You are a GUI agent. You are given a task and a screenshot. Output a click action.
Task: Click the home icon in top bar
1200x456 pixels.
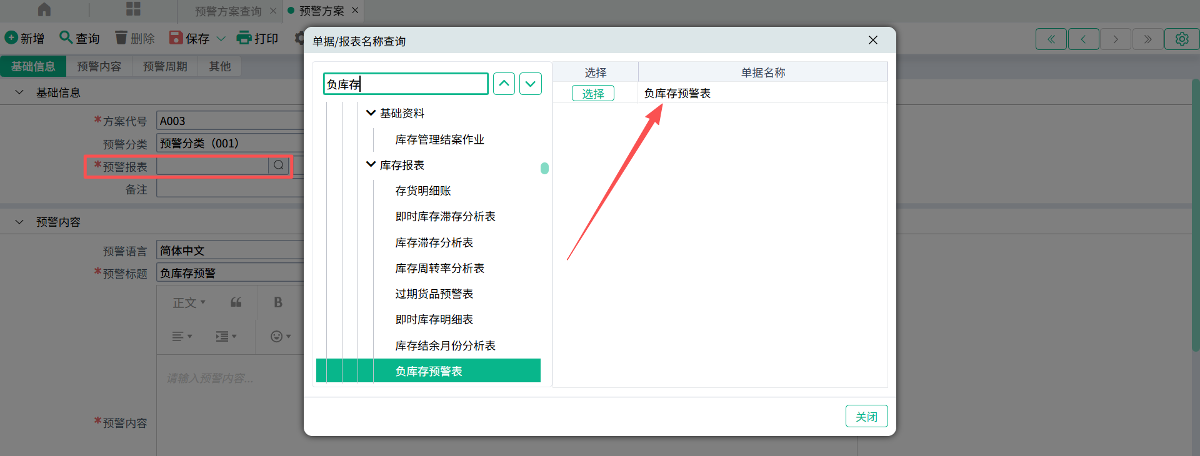(44, 9)
